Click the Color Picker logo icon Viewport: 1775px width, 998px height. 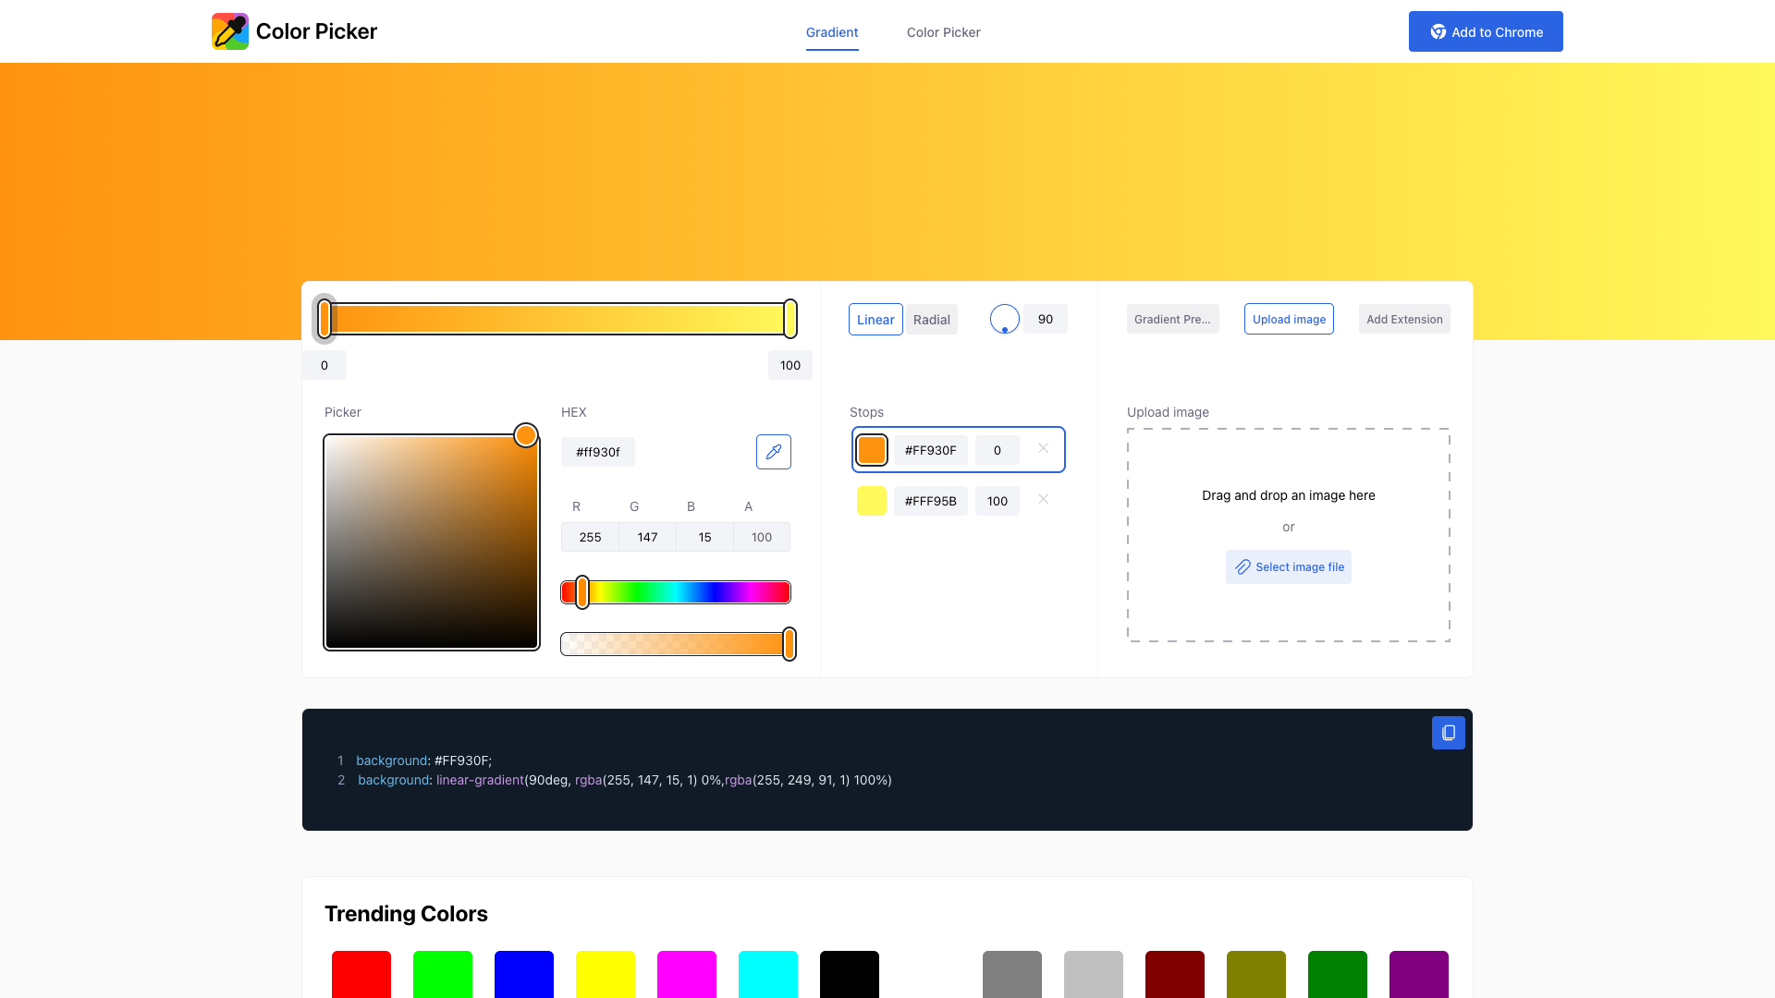tap(230, 30)
